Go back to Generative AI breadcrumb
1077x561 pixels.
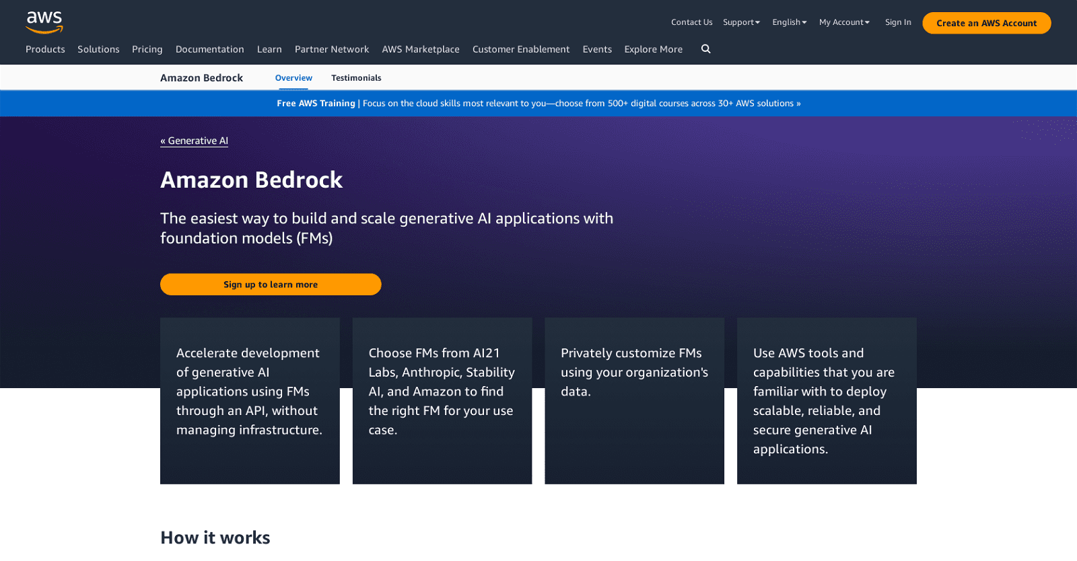(195, 141)
